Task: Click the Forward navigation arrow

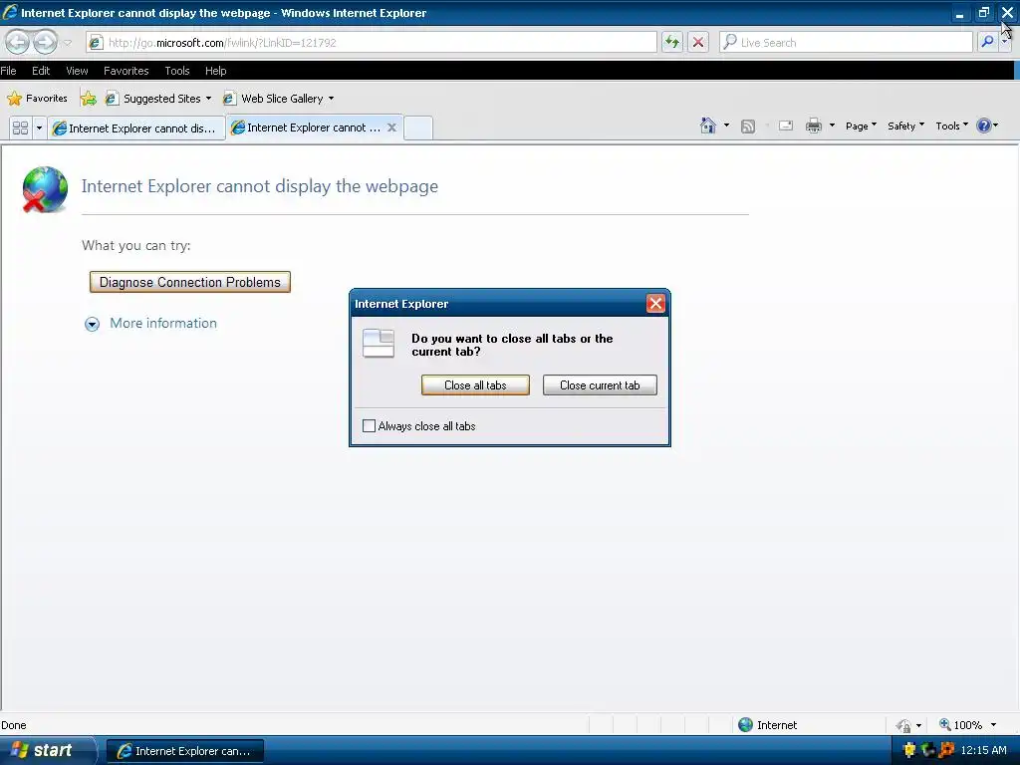Action: 45,42
